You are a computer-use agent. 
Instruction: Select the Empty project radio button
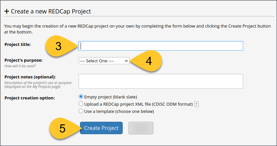click(x=81, y=97)
